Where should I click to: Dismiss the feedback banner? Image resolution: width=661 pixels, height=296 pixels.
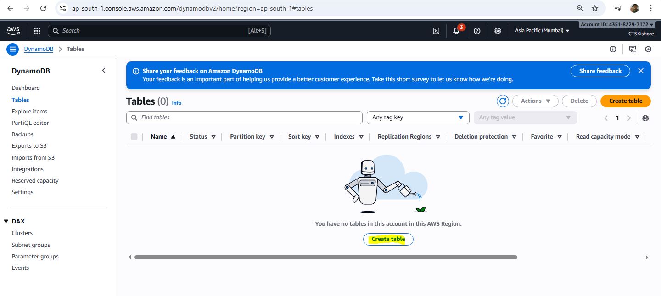(641, 71)
